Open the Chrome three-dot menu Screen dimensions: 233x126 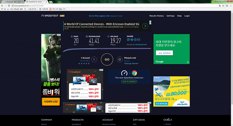coord(231,6)
